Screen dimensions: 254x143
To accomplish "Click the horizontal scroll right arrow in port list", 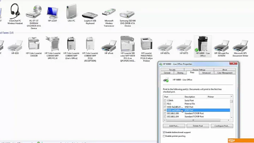I will [x=228, y=120].
